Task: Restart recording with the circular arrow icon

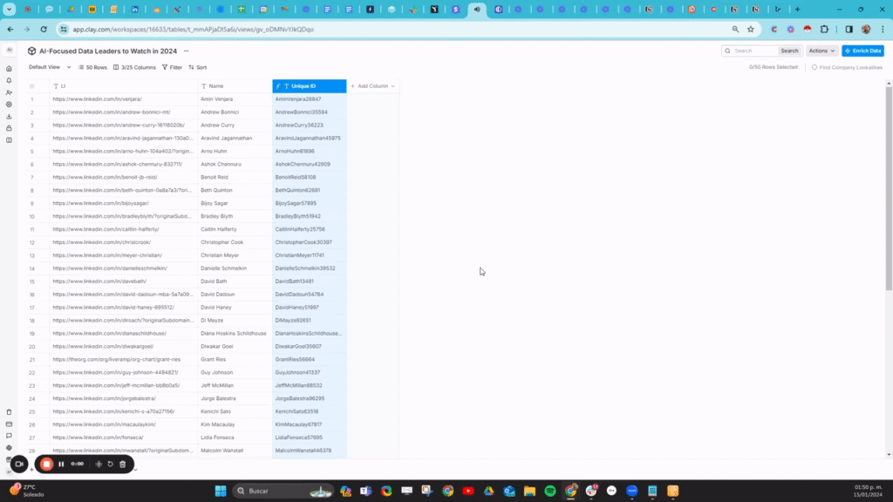Action: point(111,464)
